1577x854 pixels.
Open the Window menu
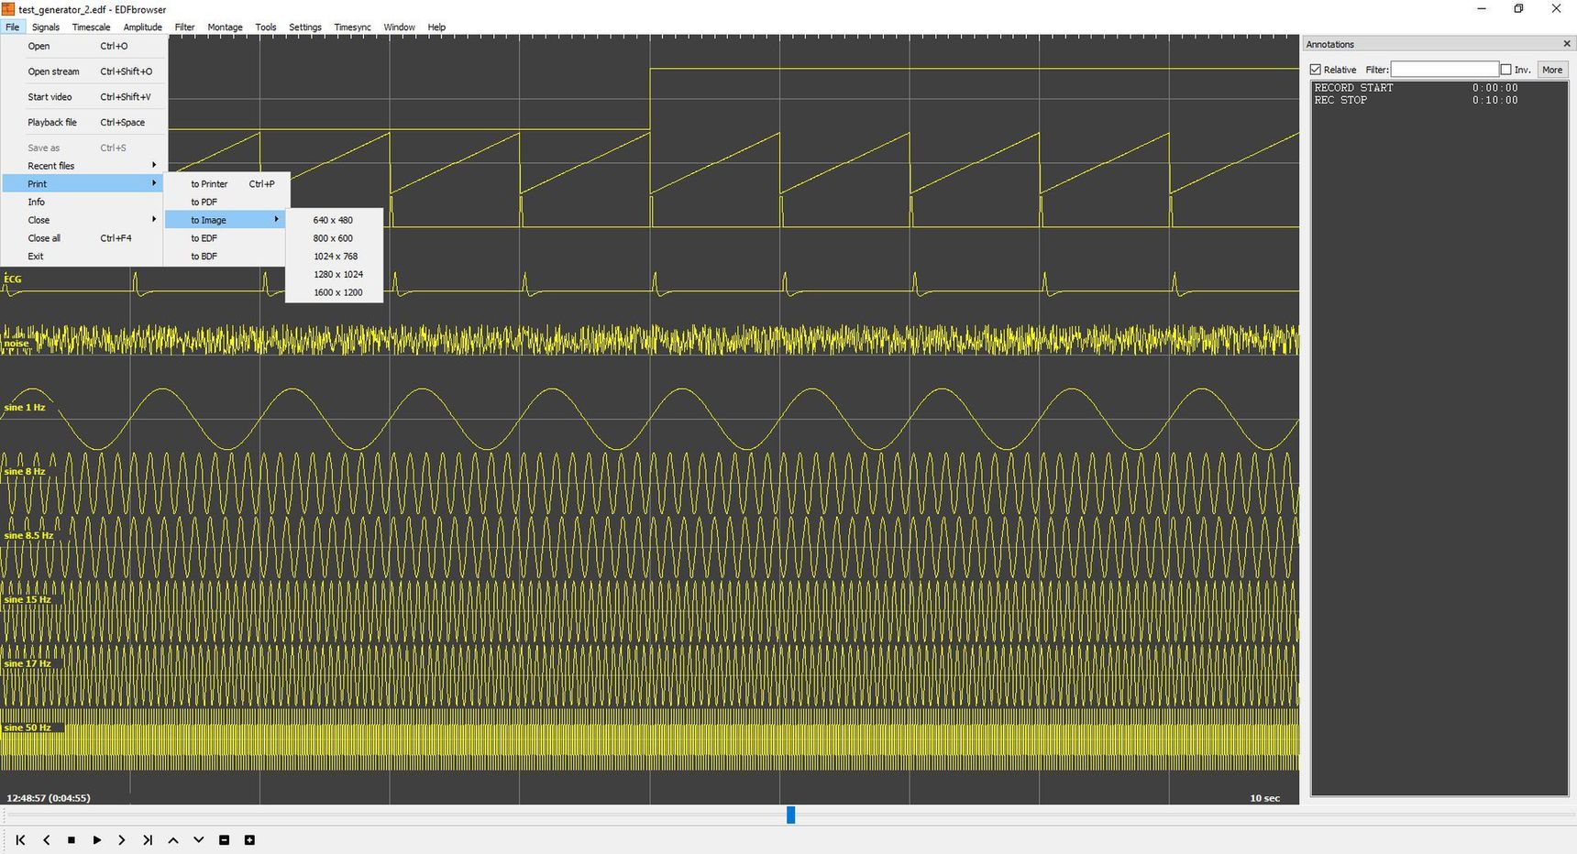[x=399, y=27]
